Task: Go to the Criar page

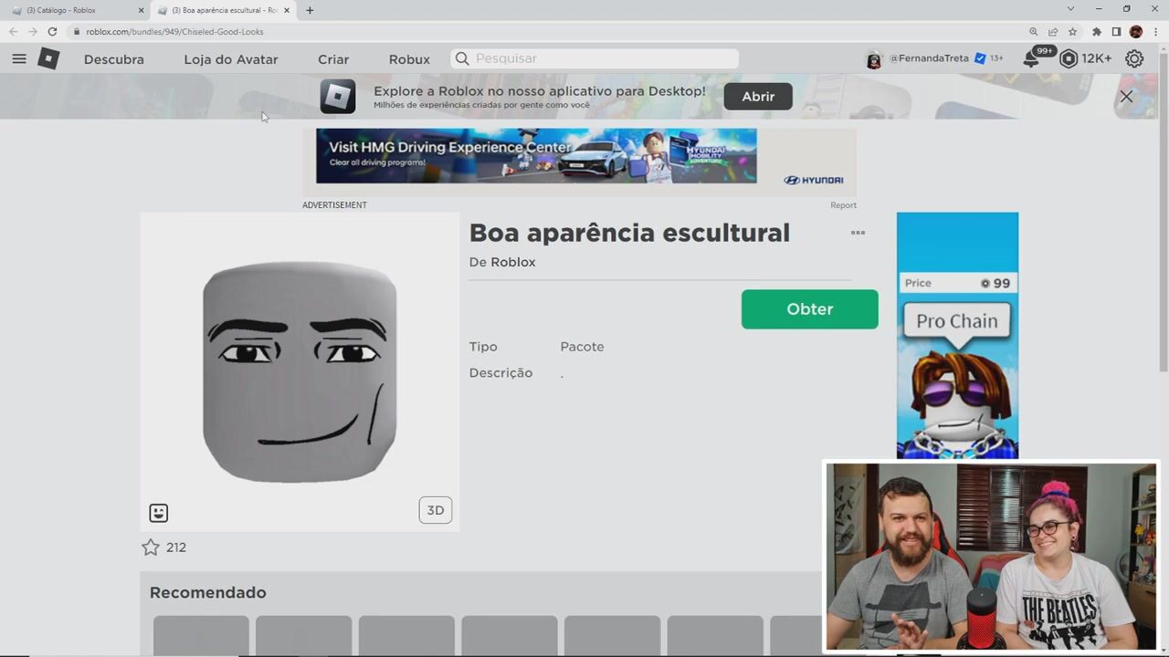Action: [x=333, y=59]
